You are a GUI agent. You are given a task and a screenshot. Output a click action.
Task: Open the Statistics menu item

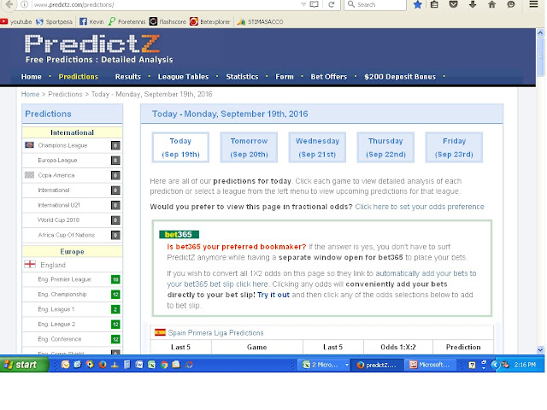click(242, 77)
